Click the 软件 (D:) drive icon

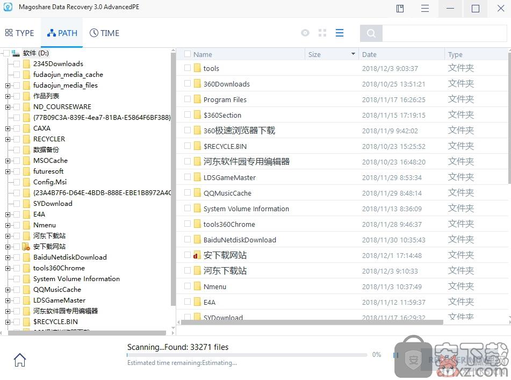[16, 53]
